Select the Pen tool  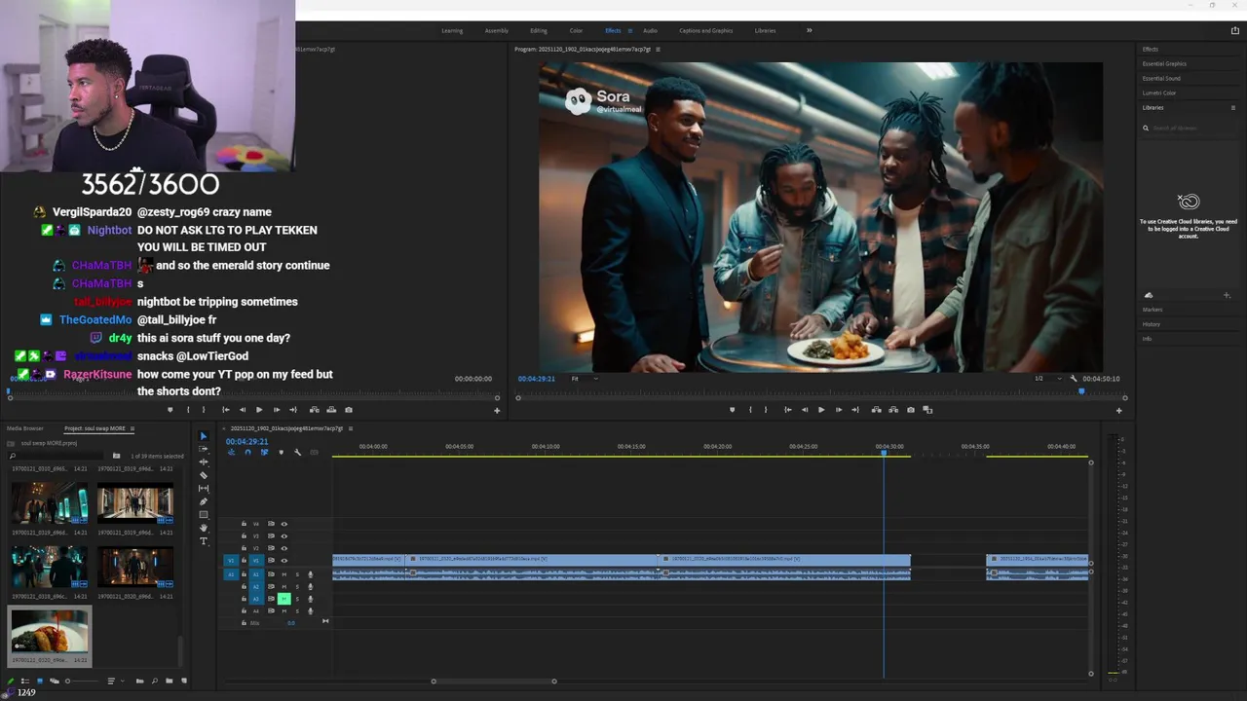204,501
